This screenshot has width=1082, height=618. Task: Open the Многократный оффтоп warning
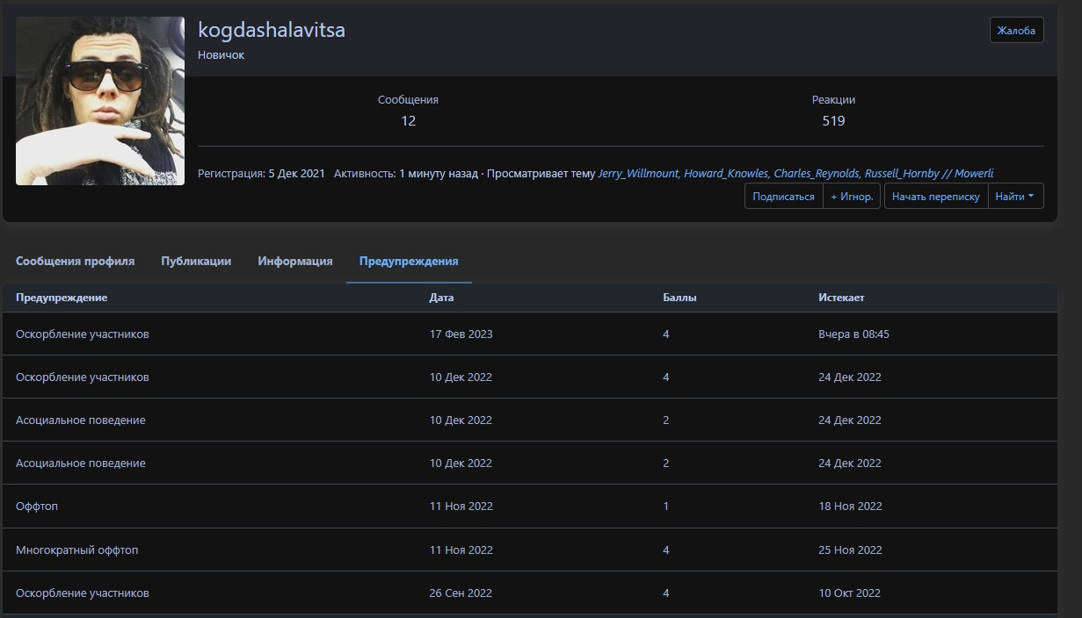[x=77, y=550]
